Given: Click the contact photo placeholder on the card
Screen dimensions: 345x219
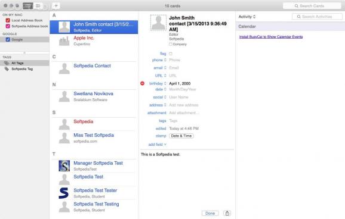Looking at the screenshot, I should point(158,23).
